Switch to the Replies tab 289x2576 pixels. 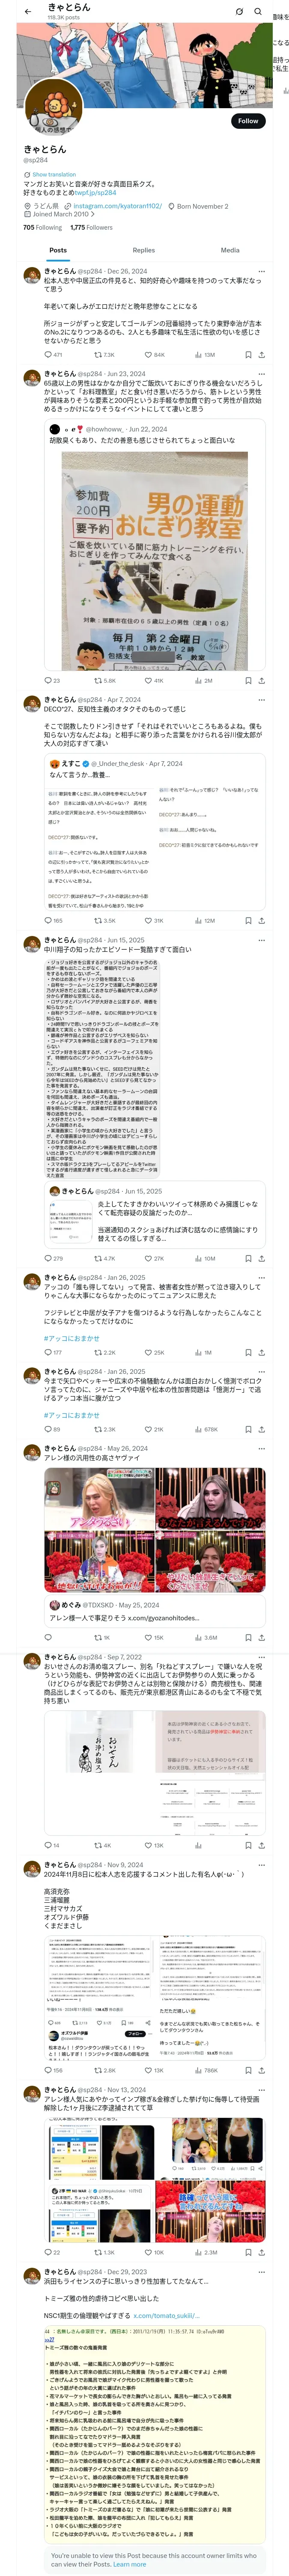coord(143,250)
